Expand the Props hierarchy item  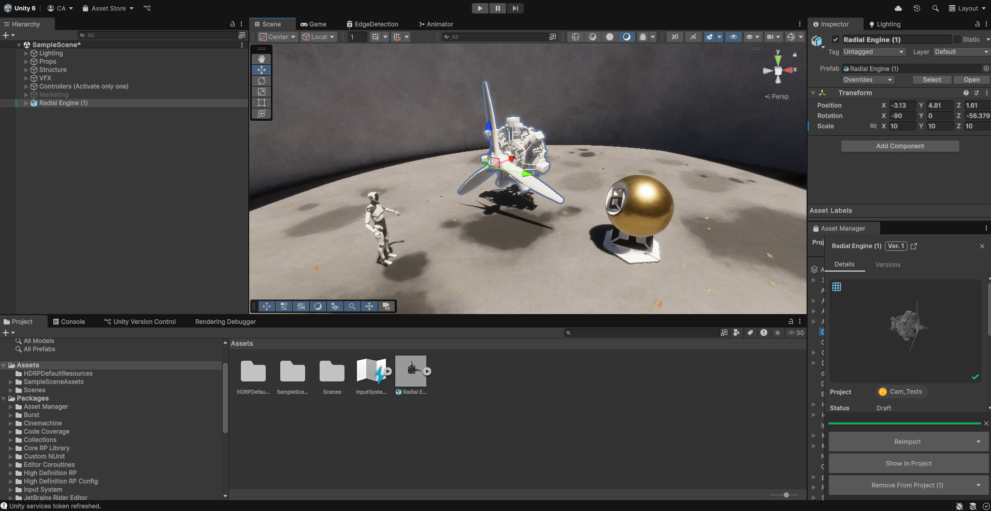[26, 62]
